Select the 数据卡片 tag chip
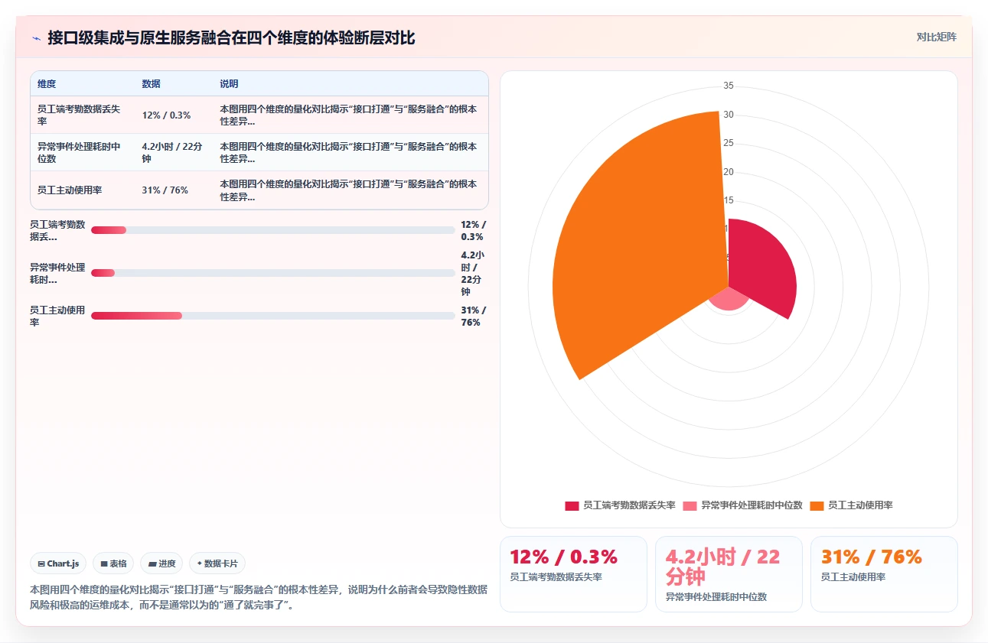This screenshot has height=643, width=988. point(217,563)
